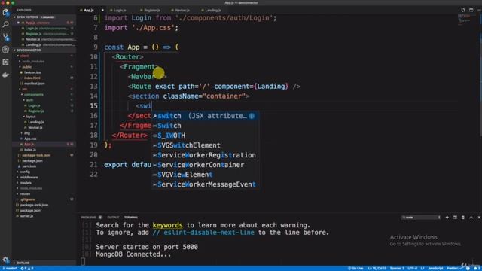Open the Manage gear at sidebar bottom
Screen dimensions: 482x271
5,260
